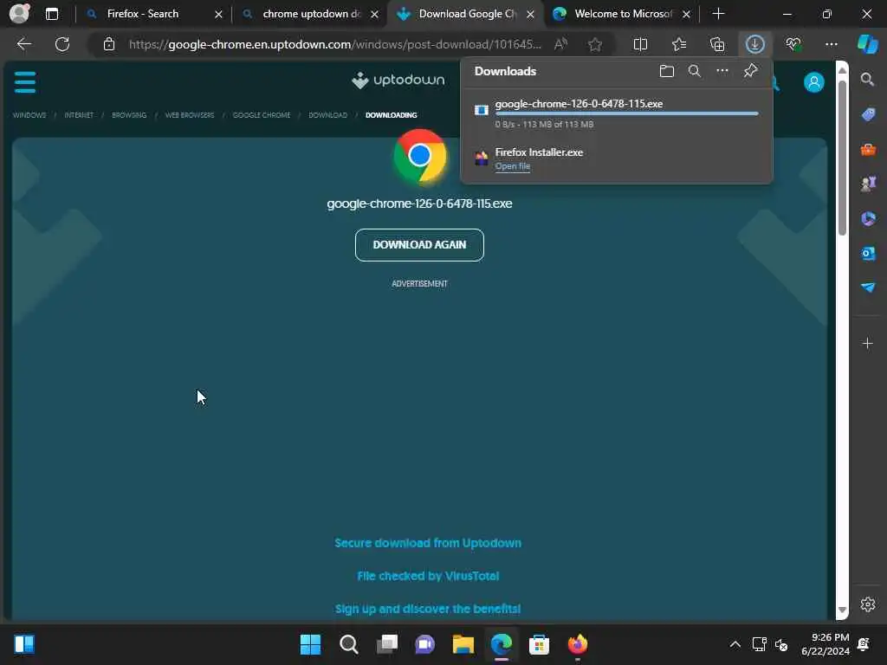The width and height of the screenshot is (887, 665).
Task: Open sidebar Tools briefcase icon
Action: pyautogui.click(x=868, y=149)
